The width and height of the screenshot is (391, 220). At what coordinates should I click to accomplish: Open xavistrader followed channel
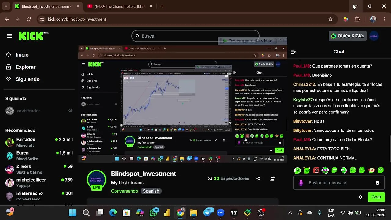[x=39, y=111]
